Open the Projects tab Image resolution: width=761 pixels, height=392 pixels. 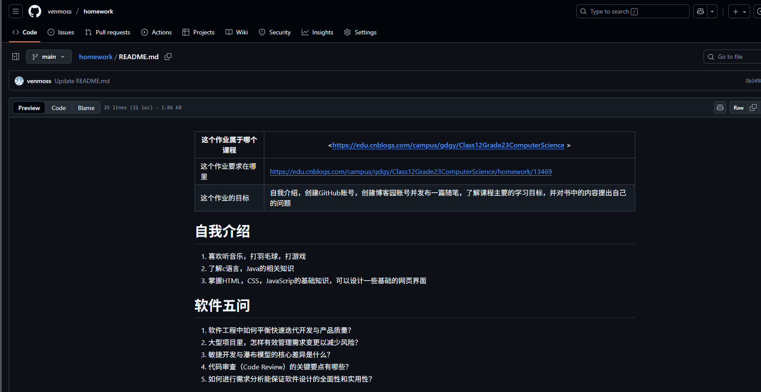pyautogui.click(x=199, y=32)
